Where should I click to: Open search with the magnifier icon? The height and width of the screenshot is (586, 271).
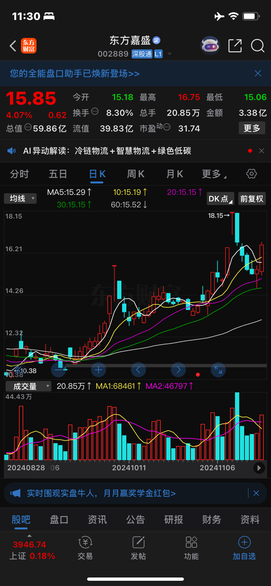258,46
